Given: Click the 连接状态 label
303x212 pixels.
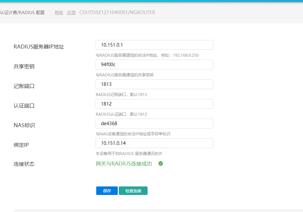Looking at the screenshot, I should click(24, 164).
